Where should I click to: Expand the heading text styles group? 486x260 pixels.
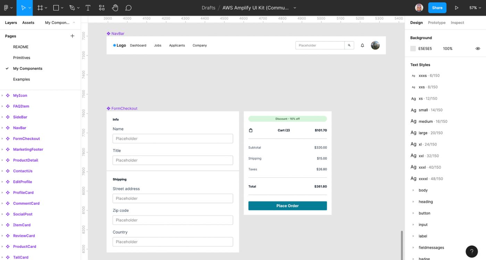[x=413, y=202]
